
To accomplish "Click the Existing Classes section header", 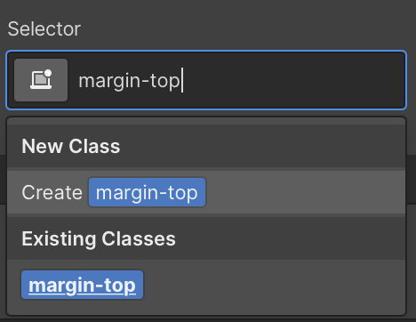I will (99, 239).
